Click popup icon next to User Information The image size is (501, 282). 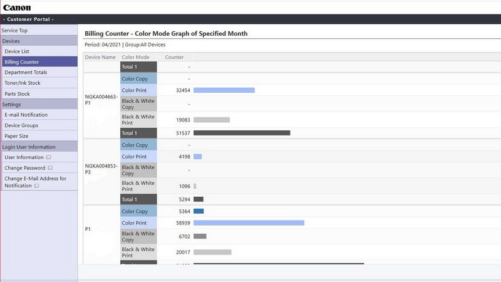[48, 157]
